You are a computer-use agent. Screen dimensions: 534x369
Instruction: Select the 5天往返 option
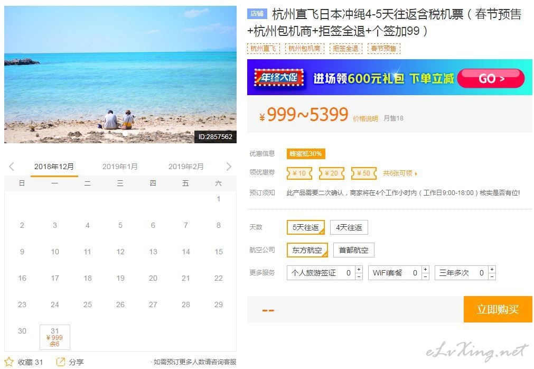point(306,227)
